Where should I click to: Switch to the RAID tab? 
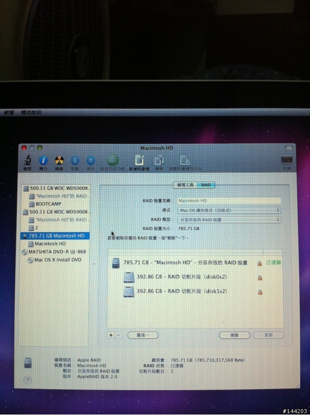[x=206, y=185]
